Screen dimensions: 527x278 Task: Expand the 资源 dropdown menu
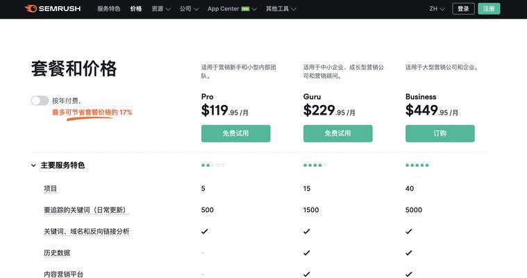pyautogui.click(x=161, y=9)
